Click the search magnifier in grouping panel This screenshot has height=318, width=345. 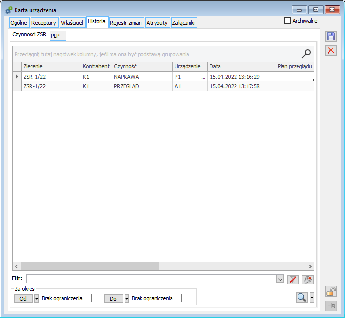(306, 54)
